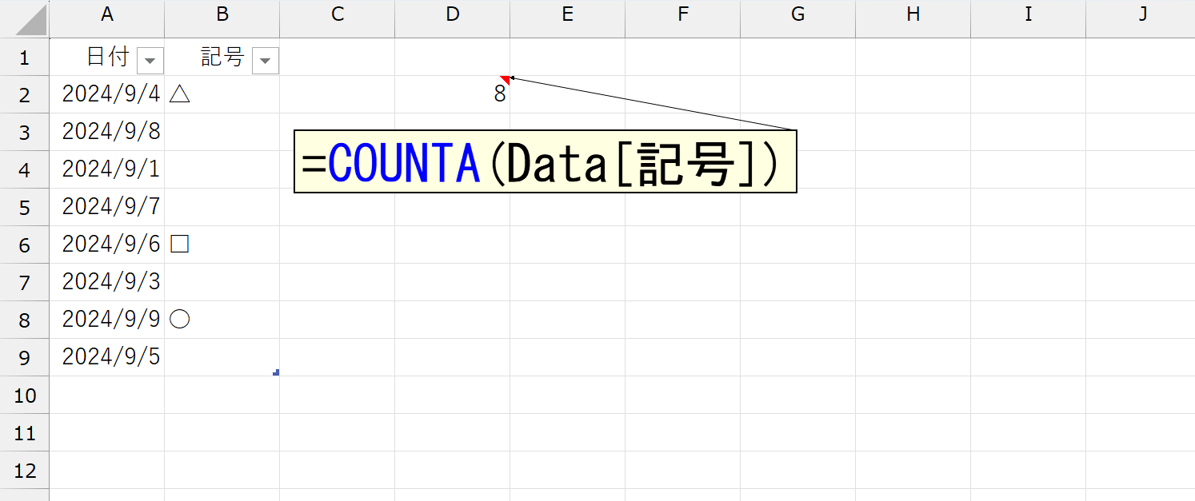Select cell with date 2024/9/9
Screen dimensions: 1195x501
[x=107, y=320]
